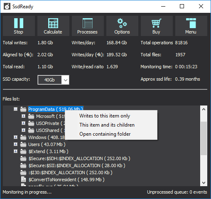The image size is (211, 199).
Task: Click the 40Gb SSD capacity field
Action: [49, 80]
